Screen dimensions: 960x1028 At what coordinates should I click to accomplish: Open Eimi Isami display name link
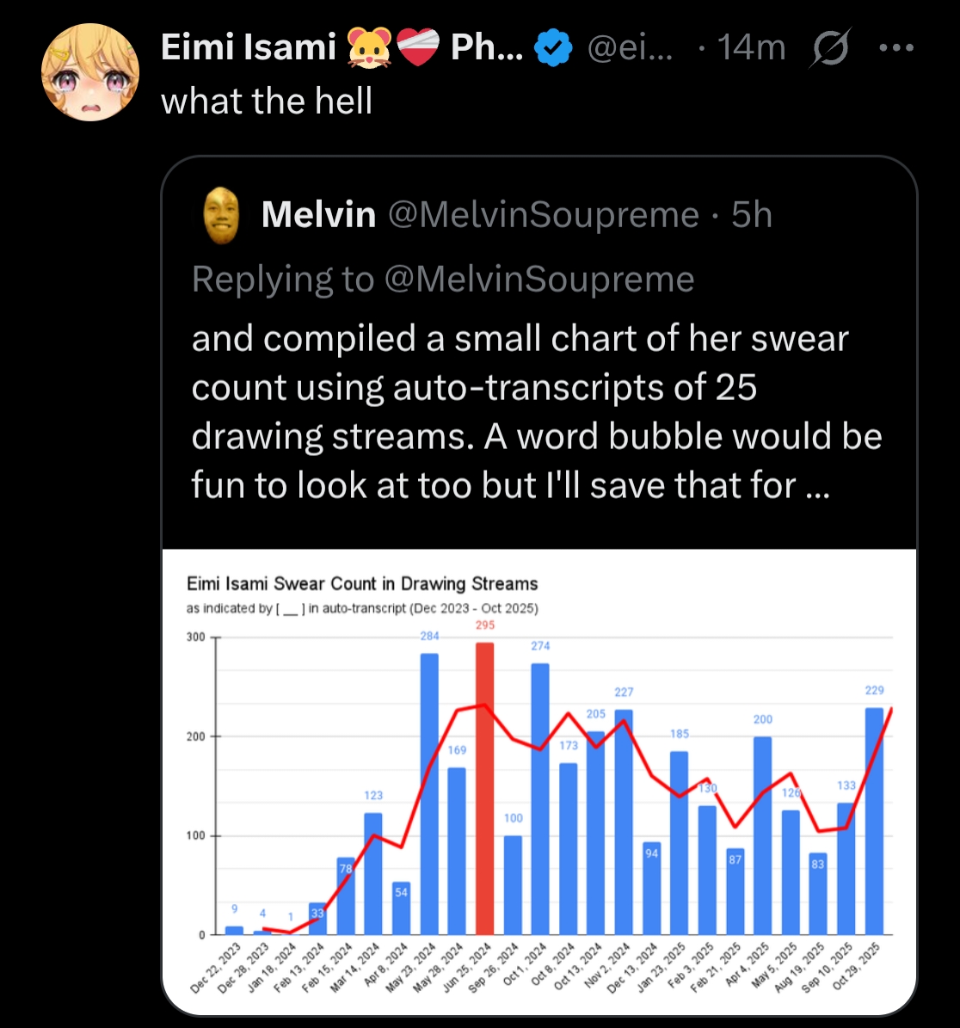tap(249, 47)
